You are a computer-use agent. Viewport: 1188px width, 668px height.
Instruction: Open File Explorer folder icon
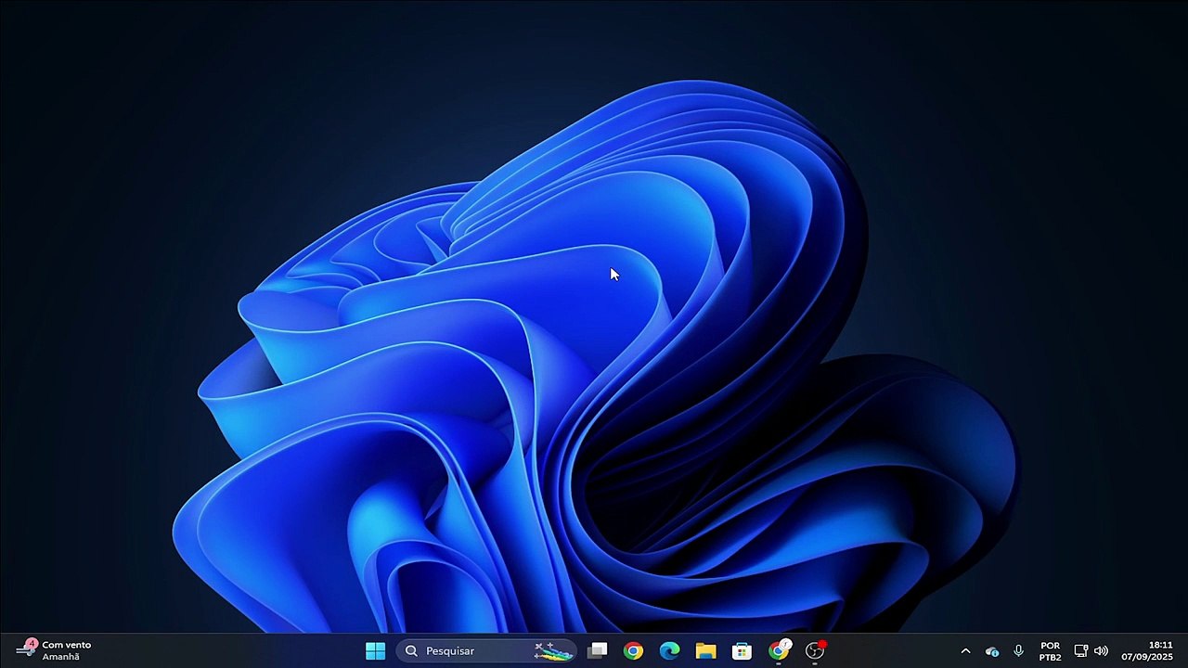click(x=705, y=650)
